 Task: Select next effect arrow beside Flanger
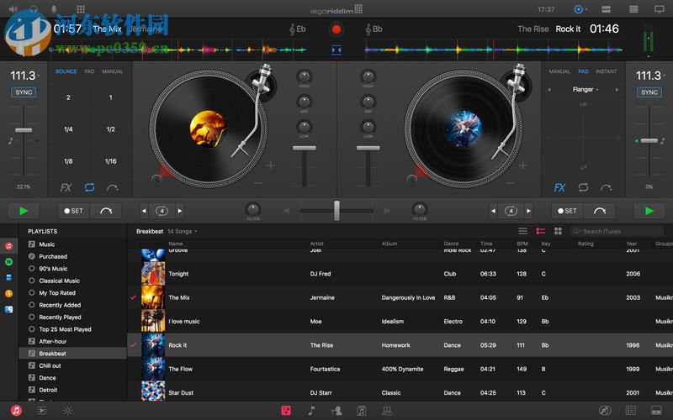(617, 90)
